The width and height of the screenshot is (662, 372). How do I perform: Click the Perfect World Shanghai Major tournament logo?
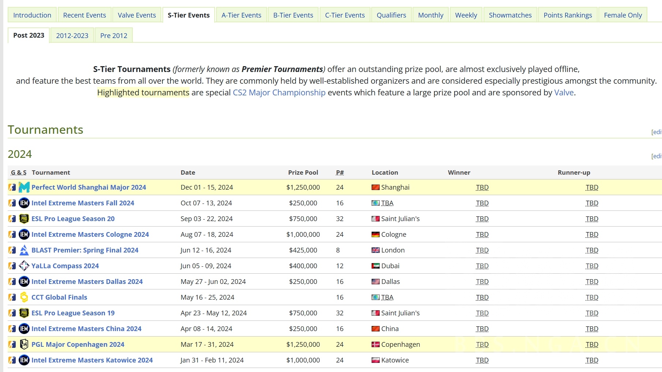pos(24,187)
